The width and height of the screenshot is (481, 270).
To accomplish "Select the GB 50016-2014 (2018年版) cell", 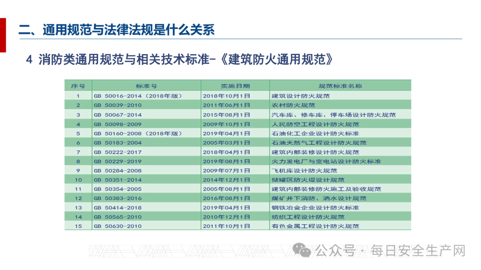I will point(138,96).
